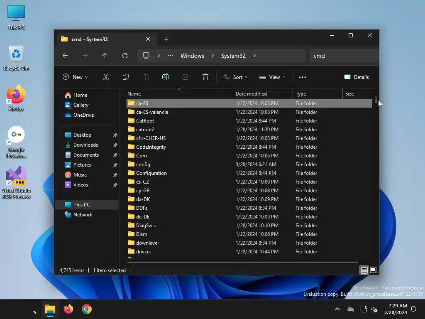Open This PC desktop icon
Screen dimensions: 425x319
coord(16,17)
